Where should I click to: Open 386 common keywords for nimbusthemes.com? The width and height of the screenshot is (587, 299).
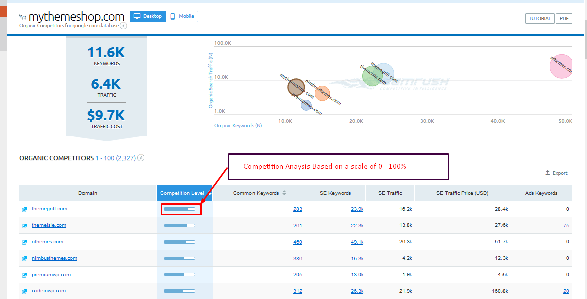298,258
